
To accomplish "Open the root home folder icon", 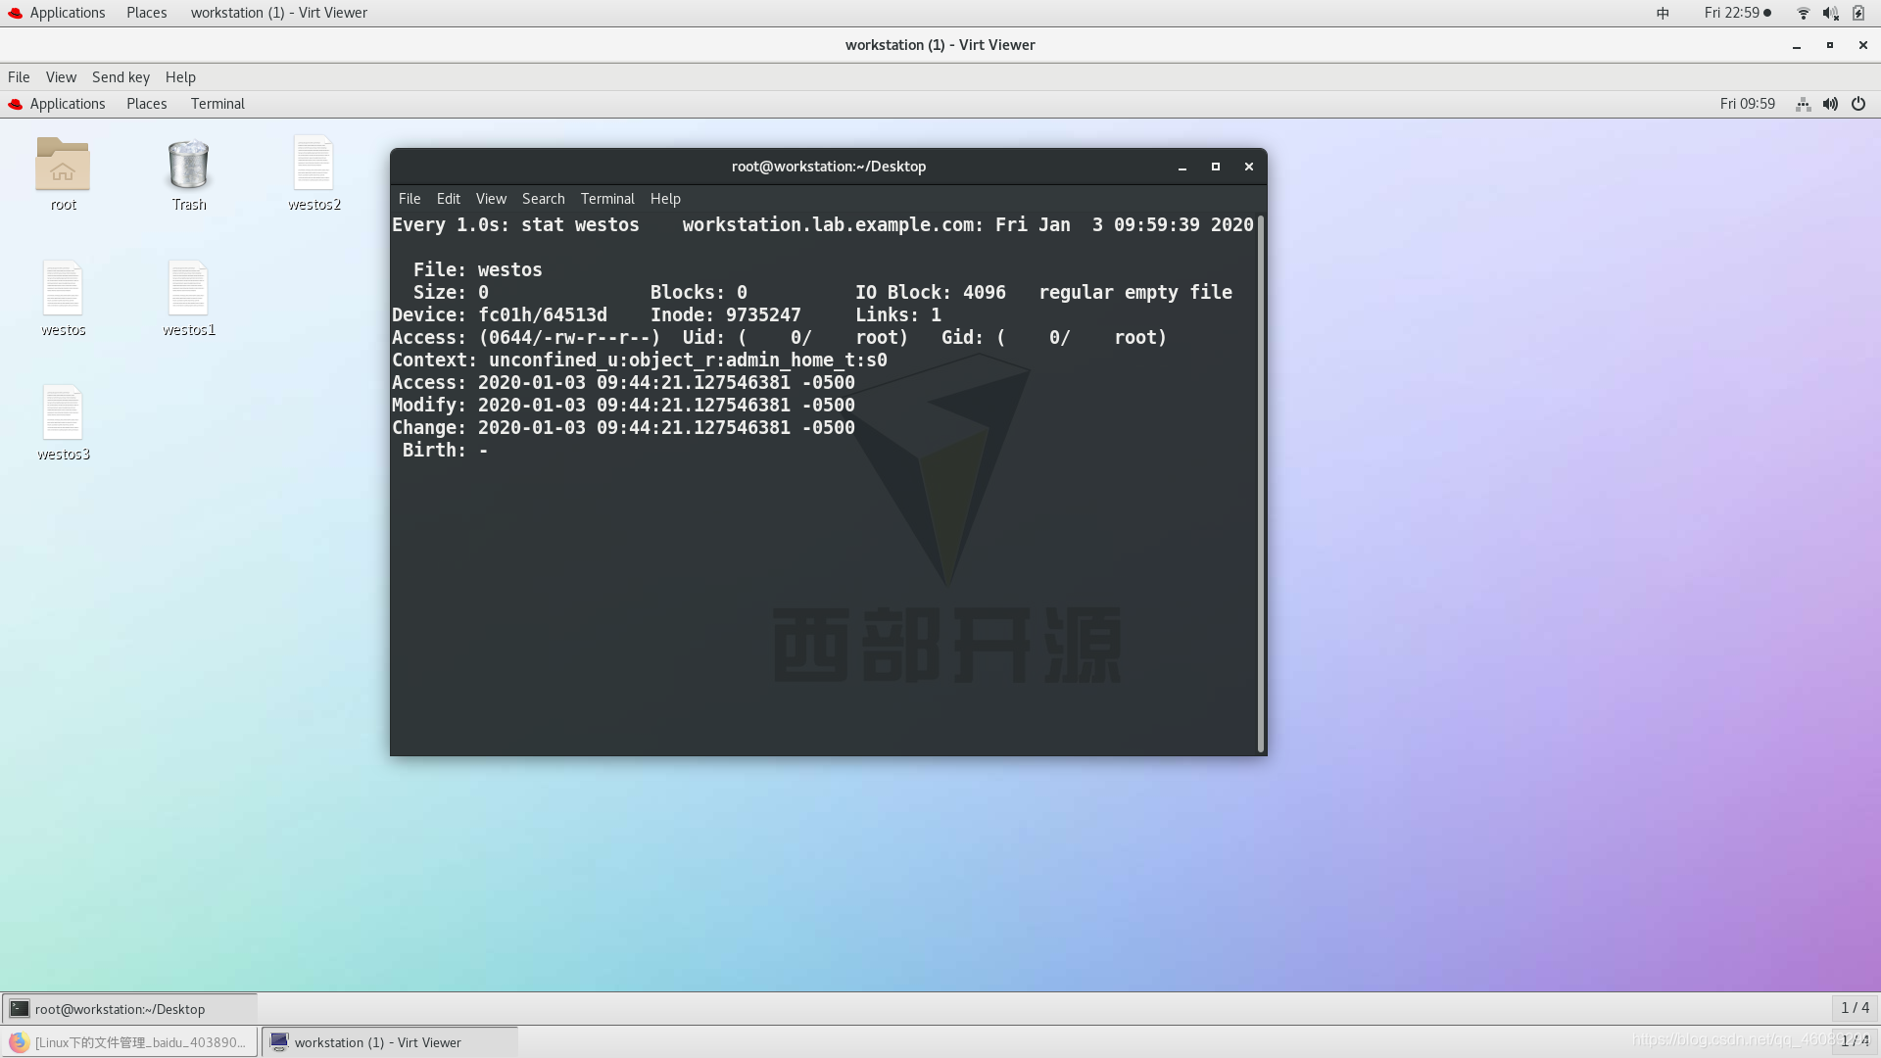I will coord(63,164).
